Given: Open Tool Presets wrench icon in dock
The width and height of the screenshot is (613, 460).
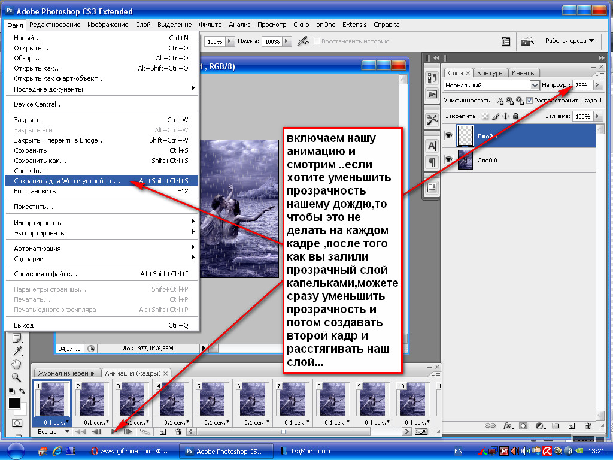Looking at the screenshot, I should pos(432,120).
